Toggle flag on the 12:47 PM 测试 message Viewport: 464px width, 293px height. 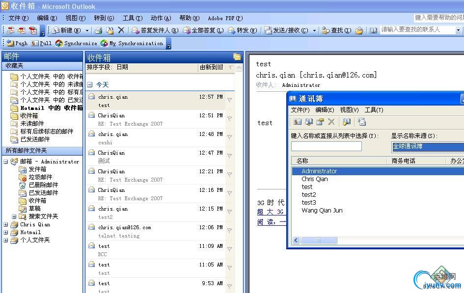tap(230, 156)
